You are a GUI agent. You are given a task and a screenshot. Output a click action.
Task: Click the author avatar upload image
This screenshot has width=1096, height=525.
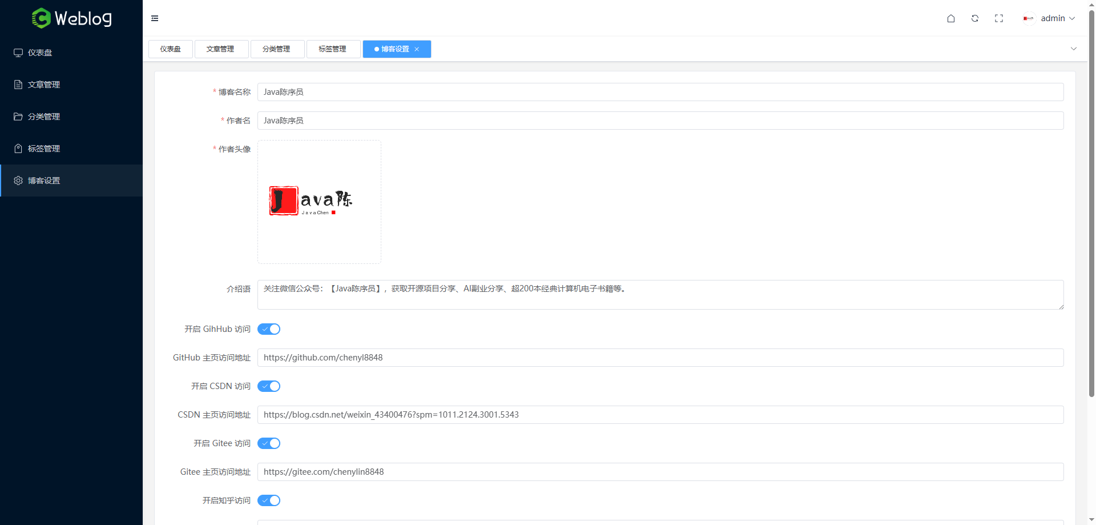(319, 202)
